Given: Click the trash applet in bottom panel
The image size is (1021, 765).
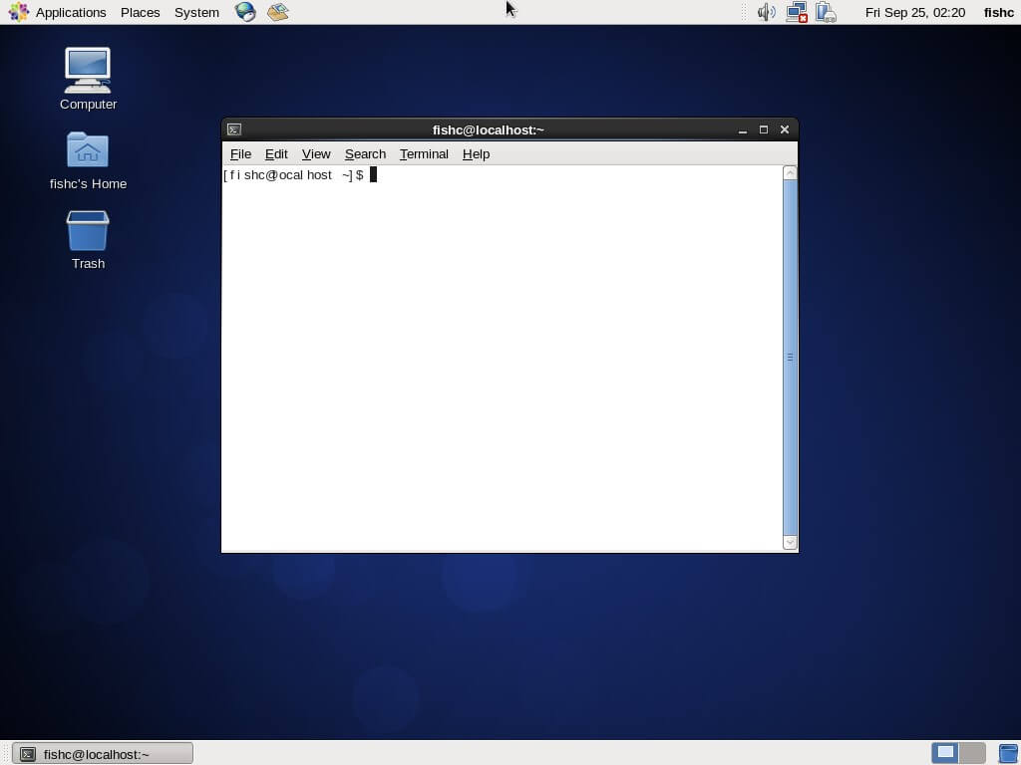Looking at the screenshot, I should [x=1008, y=753].
